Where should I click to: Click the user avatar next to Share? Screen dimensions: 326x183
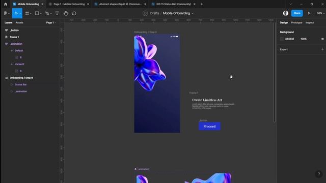point(286,13)
